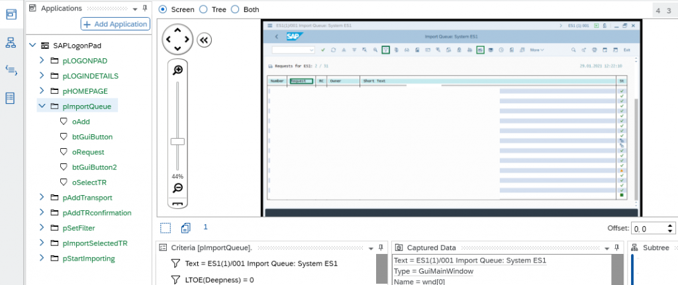Image resolution: width=678 pixels, height=285 pixels.
Task: Expand the pLOGINDETAILS page node
Action: coord(42,75)
